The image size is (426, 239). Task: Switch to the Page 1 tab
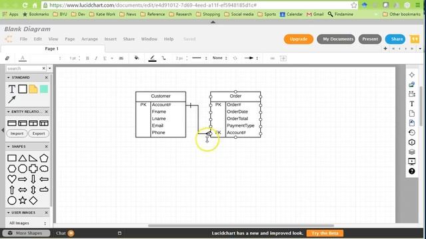click(x=52, y=48)
